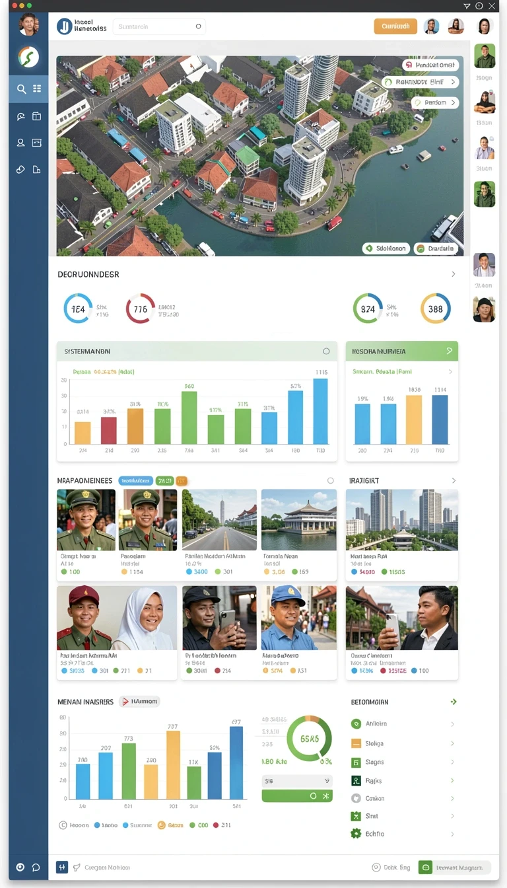The width and height of the screenshot is (507, 888).
Task: Open the rightmost header avatar
Action: click(485, 26)
